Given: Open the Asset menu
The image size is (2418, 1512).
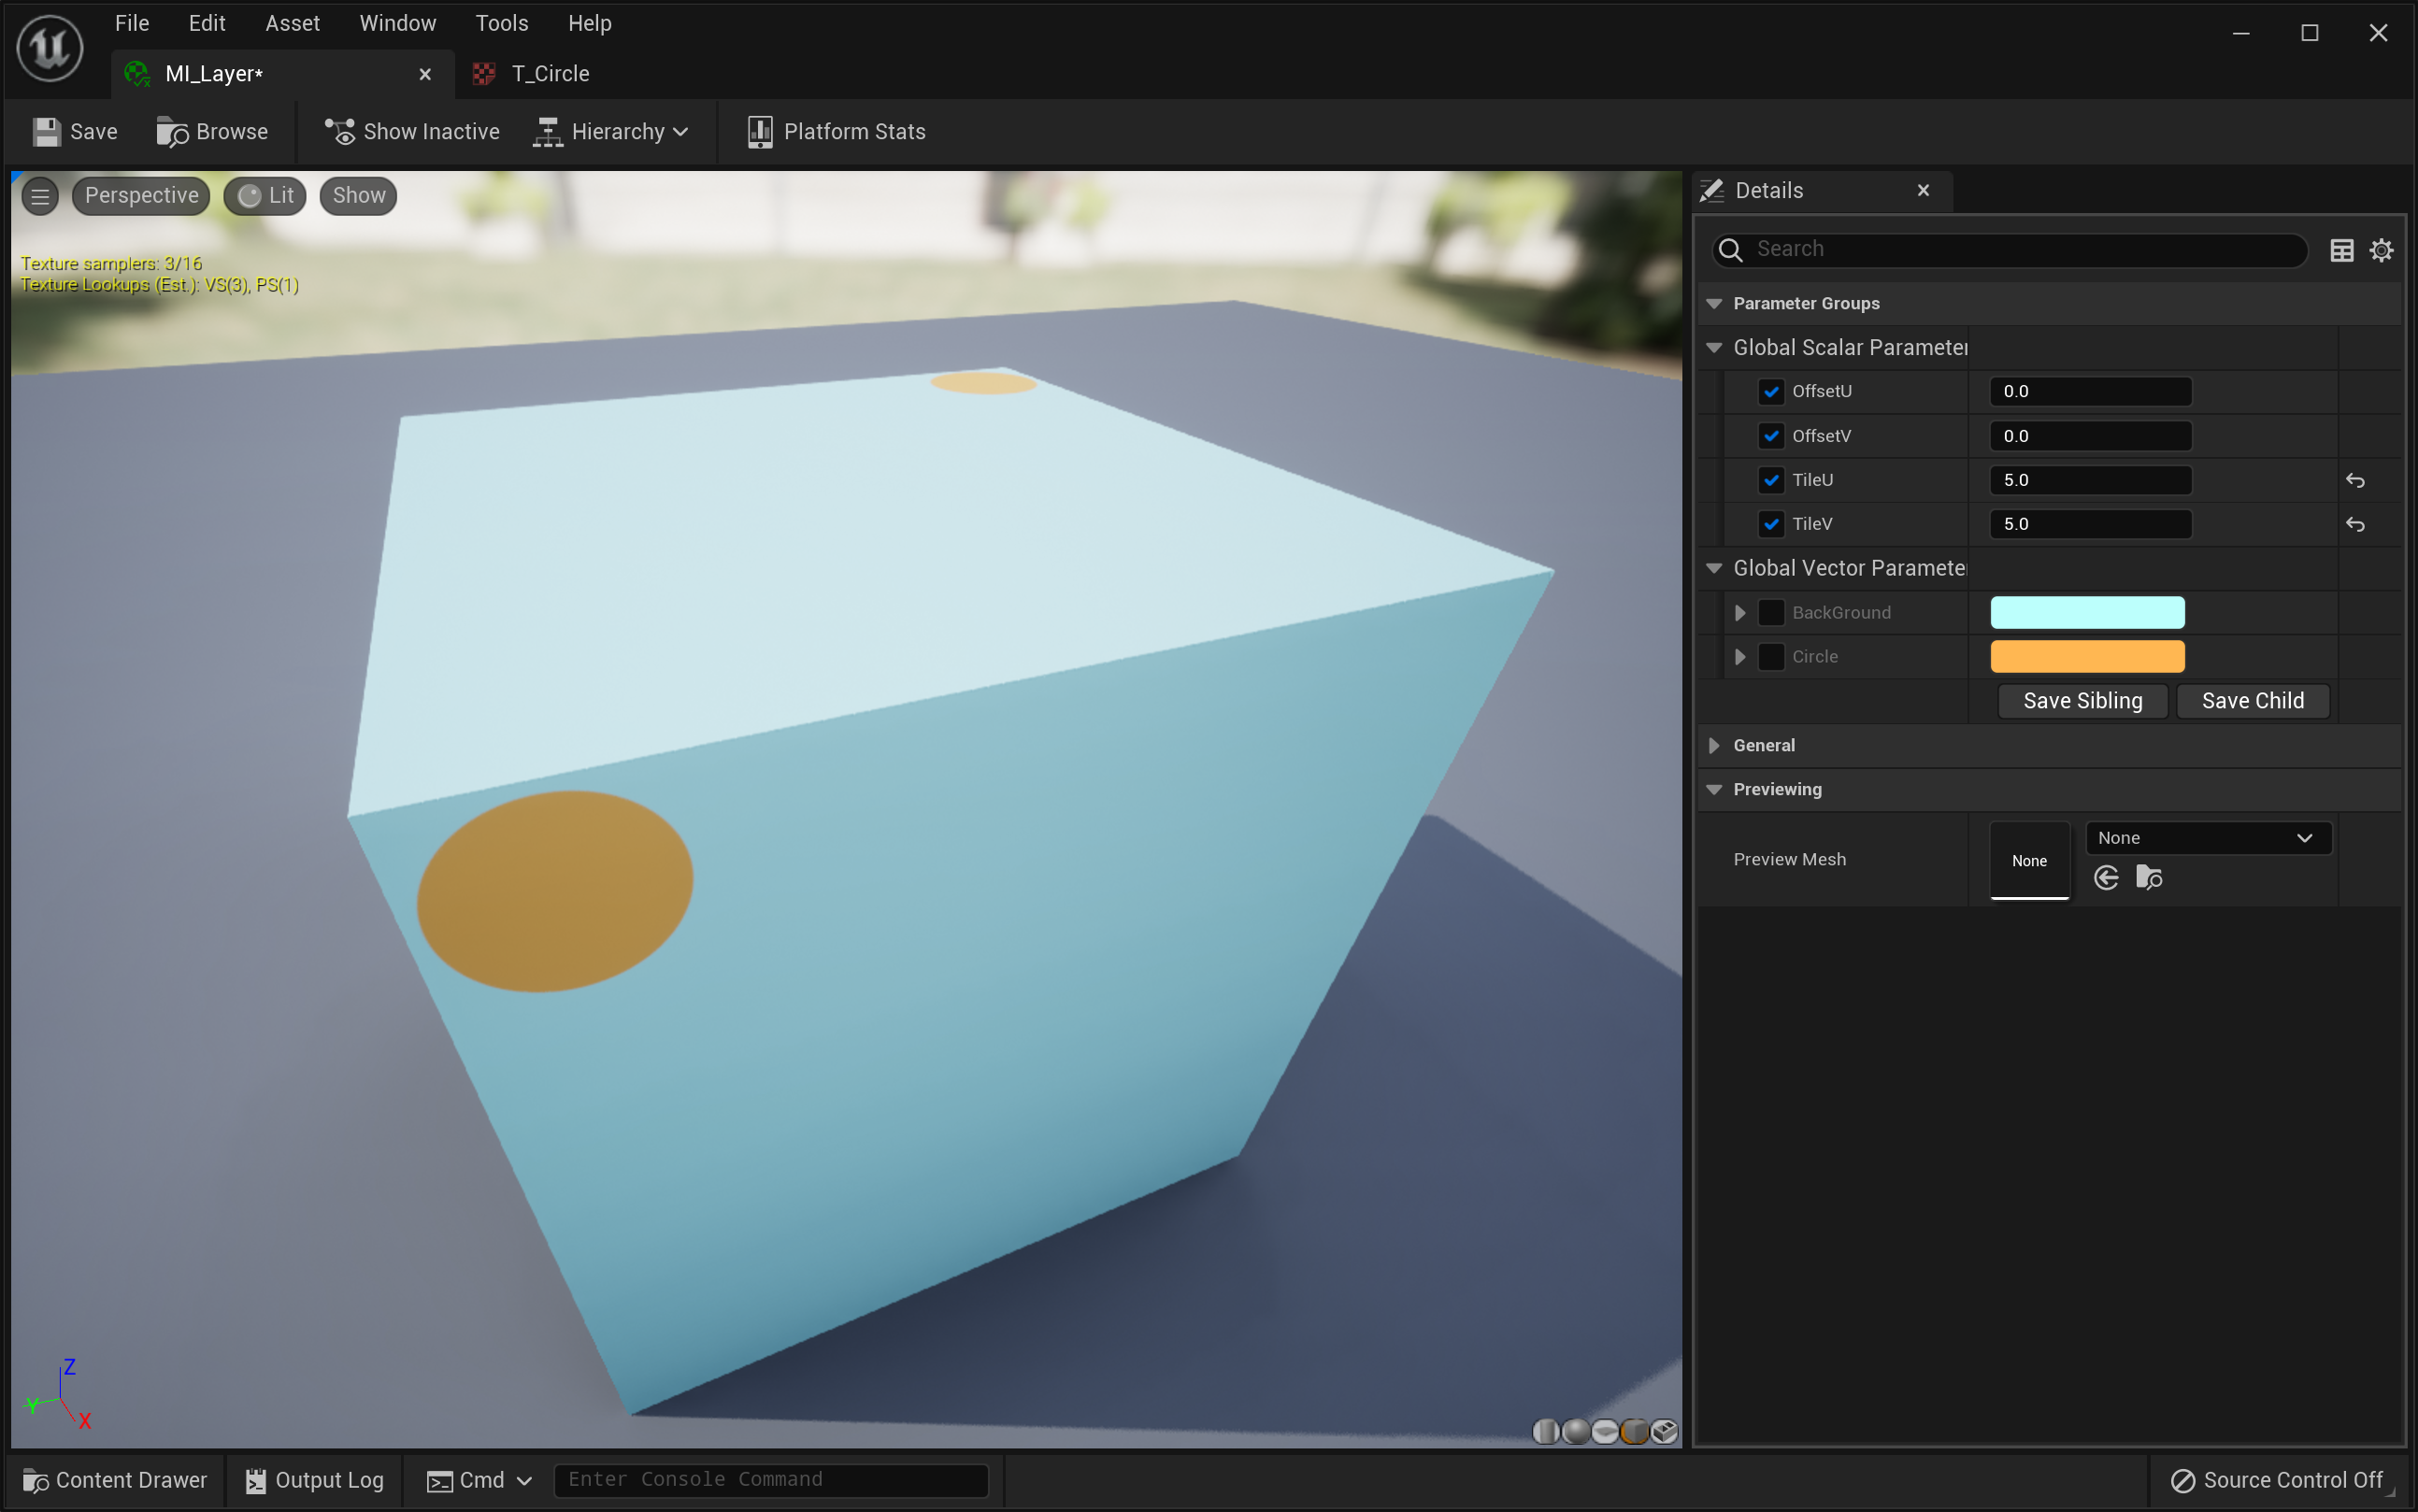Looking at the screenshot, I should coord(292,23).
